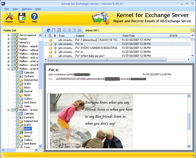
Task: Click the Drafts icon under Mailbox - arshi
Action: click(x=21, y=84)
